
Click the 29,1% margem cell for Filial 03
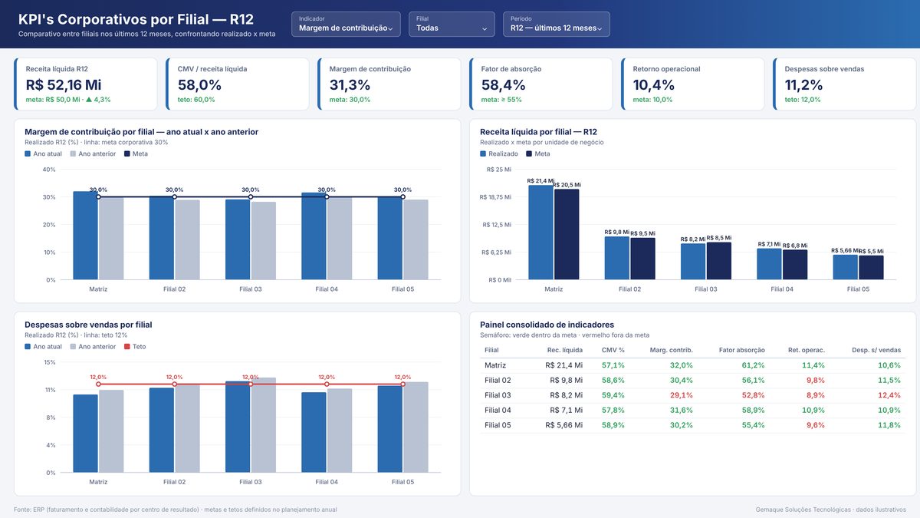681,395
